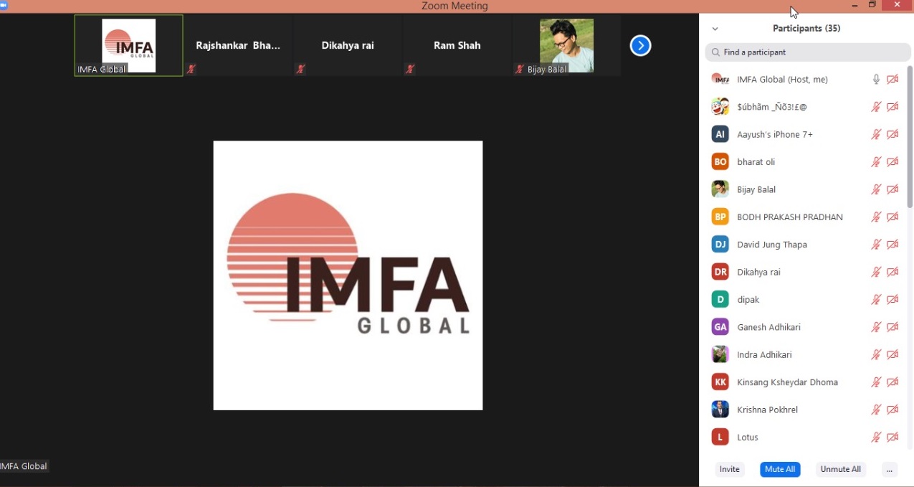
Task: Click muted mic icon for BODH PRAKASH PRADHAN
Action: [876, 217]
